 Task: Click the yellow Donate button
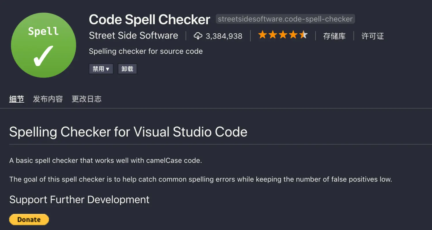[x=29, y=219]
